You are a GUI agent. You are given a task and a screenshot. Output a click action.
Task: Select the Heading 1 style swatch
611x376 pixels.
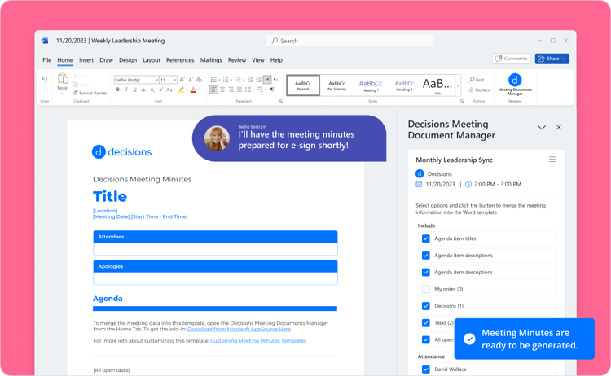371,85
